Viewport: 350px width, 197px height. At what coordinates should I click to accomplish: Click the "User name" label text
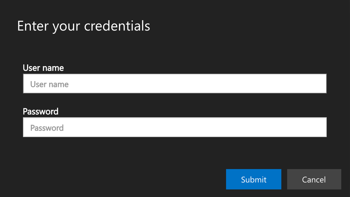click(43, 68)
